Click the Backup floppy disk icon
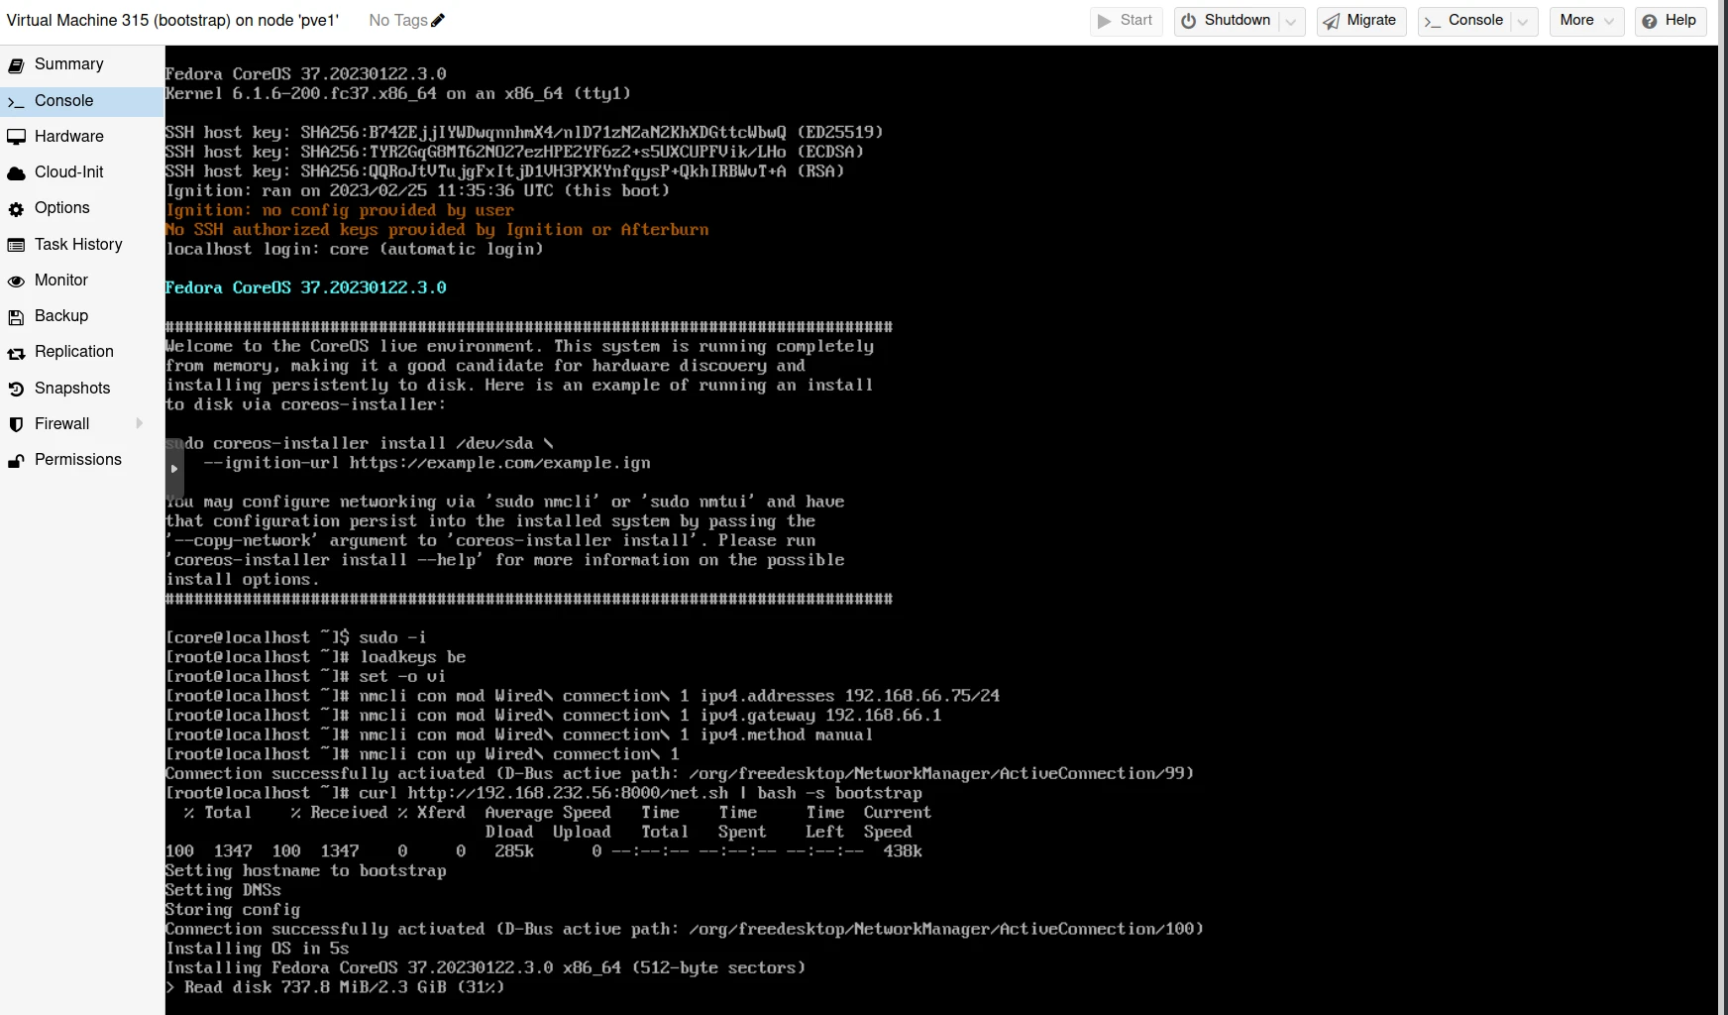This screenshot has width=1728, height=1015. point(16,317)
